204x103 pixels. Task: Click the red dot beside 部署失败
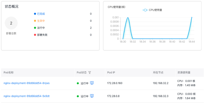coord(35,35)
